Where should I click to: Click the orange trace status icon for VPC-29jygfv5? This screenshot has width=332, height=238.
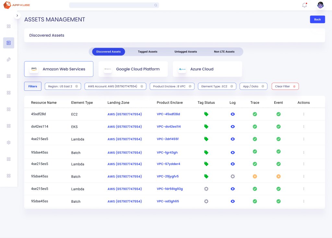point(255,176)
